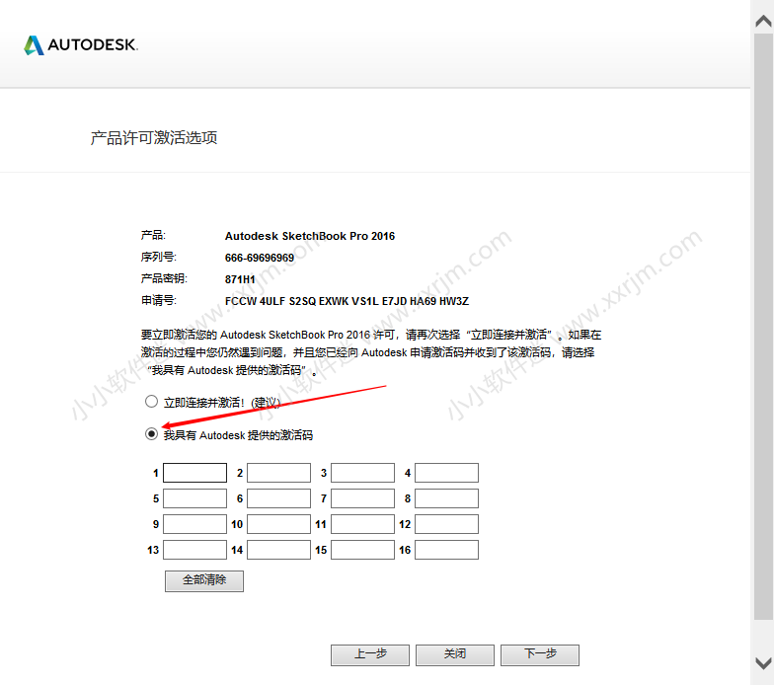Go back with the 上一步 button

(370, 655)
